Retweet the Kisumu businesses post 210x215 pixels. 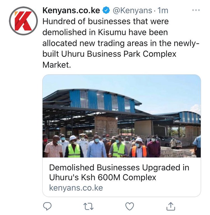(88, 207)
